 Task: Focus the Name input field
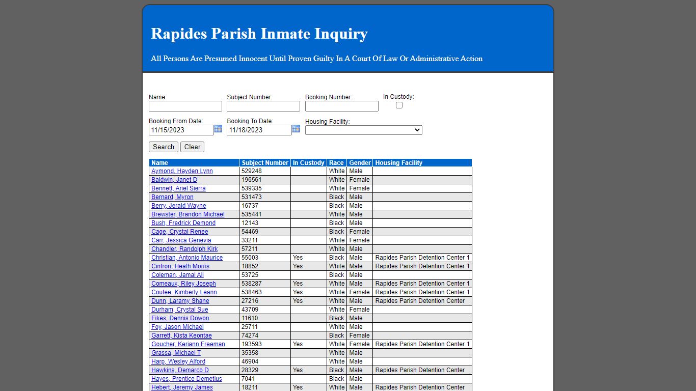pyautogui.click(x=185, y=106)
